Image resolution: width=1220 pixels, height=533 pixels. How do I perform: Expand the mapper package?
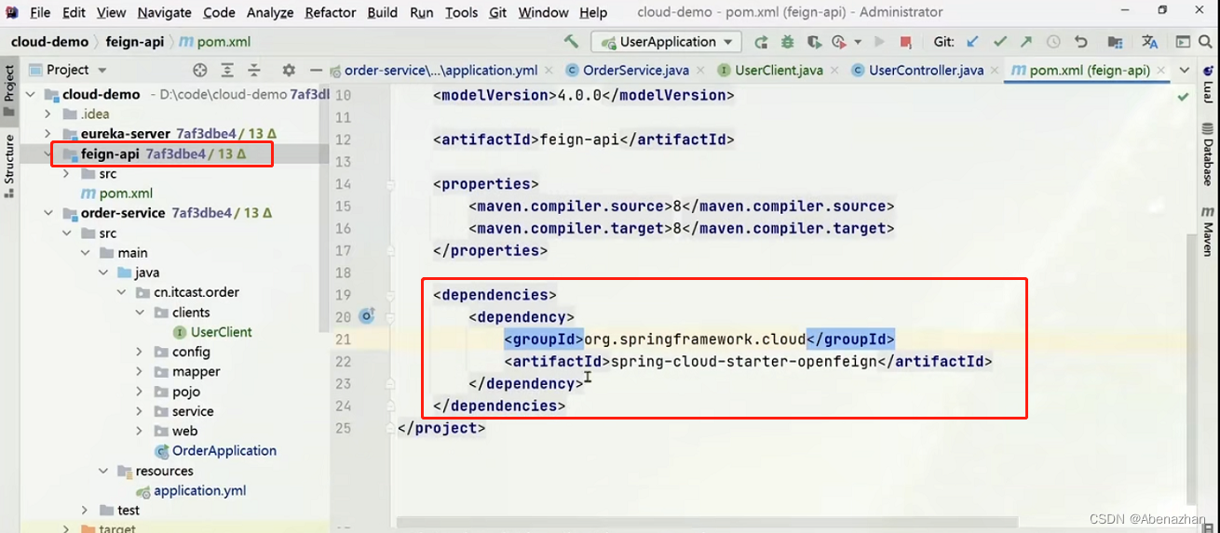(139, 371)
